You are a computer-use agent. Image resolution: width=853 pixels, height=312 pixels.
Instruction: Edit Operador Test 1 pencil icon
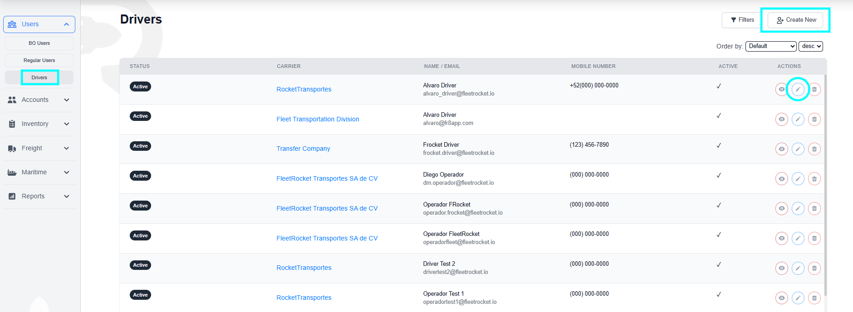pos(798,298)
